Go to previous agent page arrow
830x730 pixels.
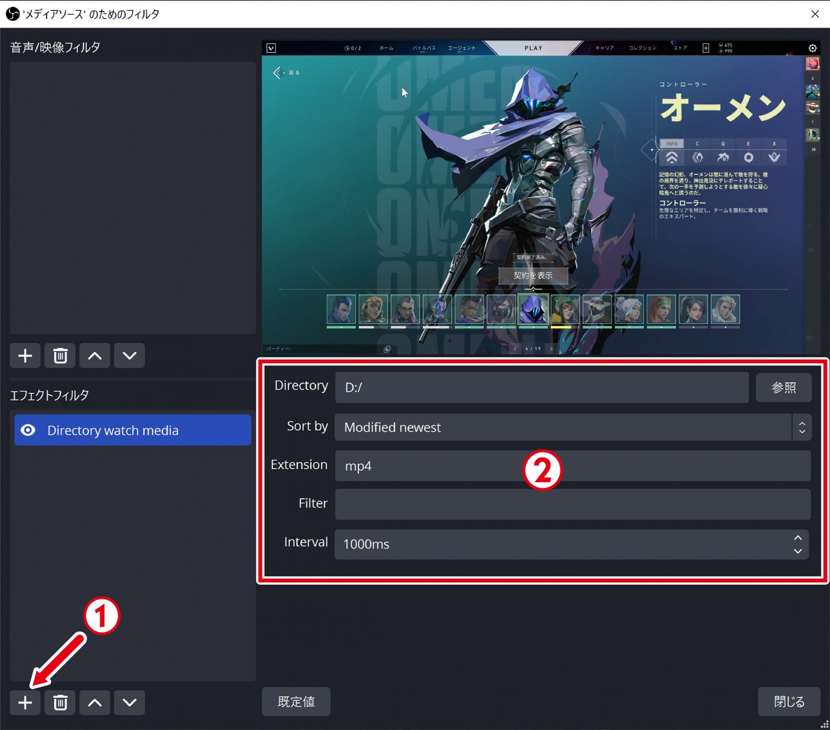click(515, 349)
